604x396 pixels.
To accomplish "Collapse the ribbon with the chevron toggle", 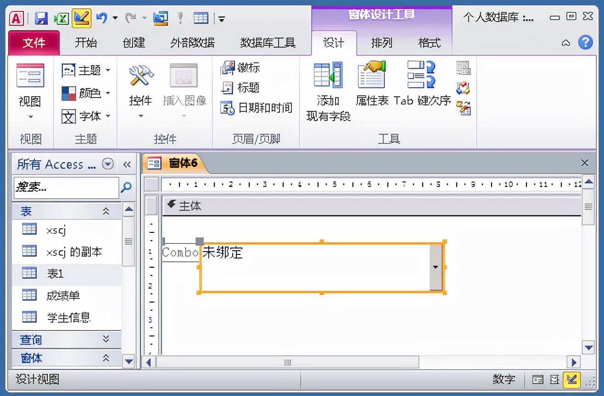I will tap(565, 43).
